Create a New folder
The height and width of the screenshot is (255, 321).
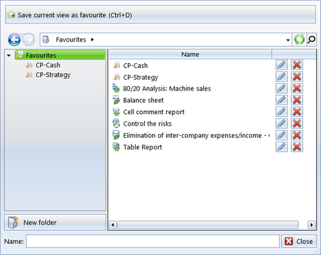55,222
